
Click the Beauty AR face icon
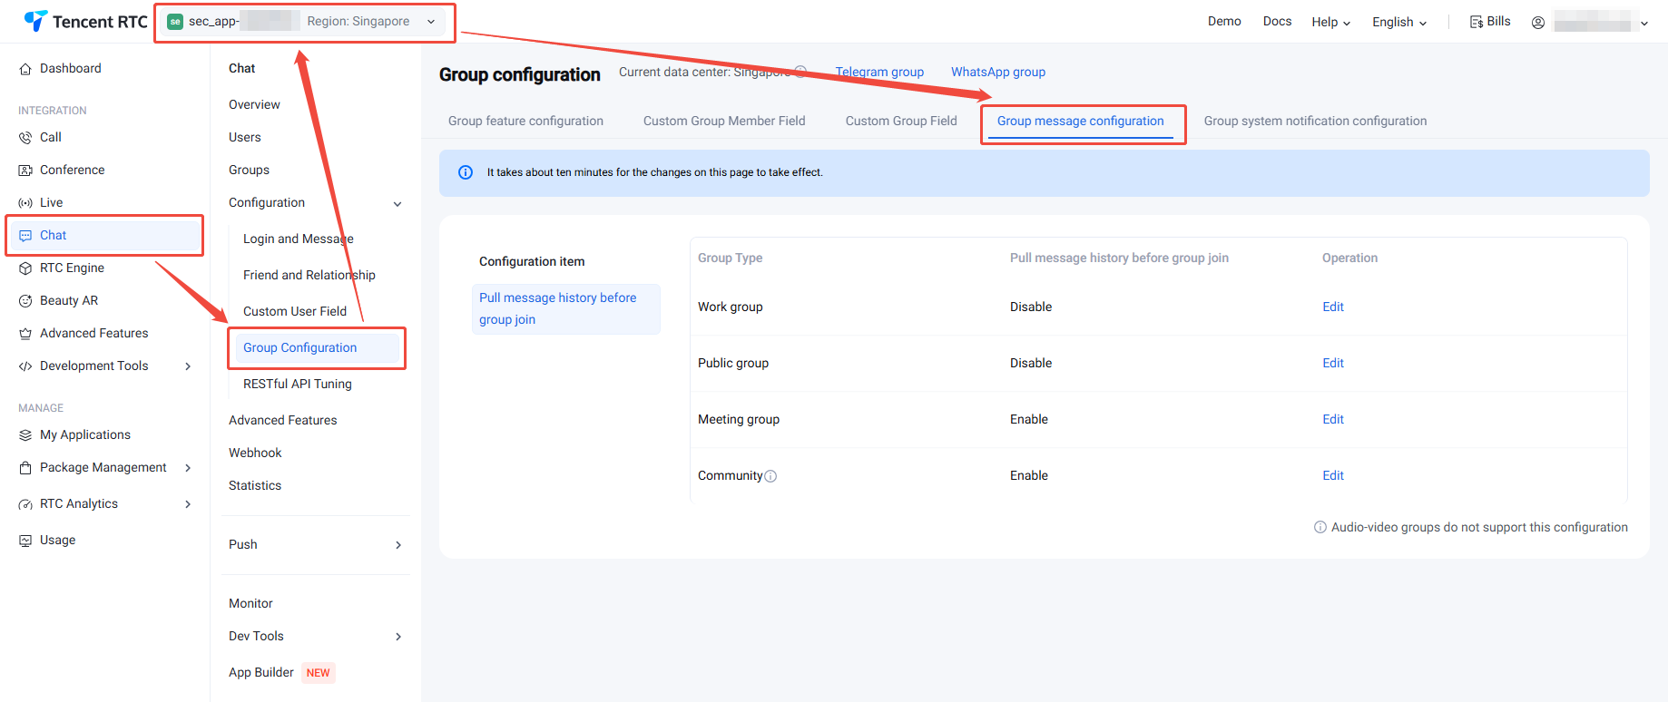click(25, 301)
